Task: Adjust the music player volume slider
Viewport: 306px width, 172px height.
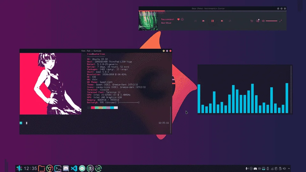Action: click(272, 21)
